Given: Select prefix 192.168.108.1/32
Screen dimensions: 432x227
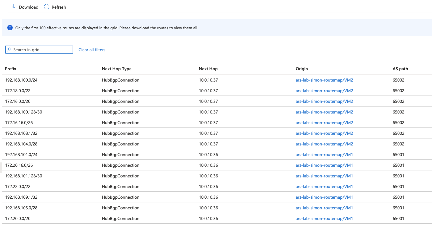Looking at the screenshot, I should click(21, 133).
